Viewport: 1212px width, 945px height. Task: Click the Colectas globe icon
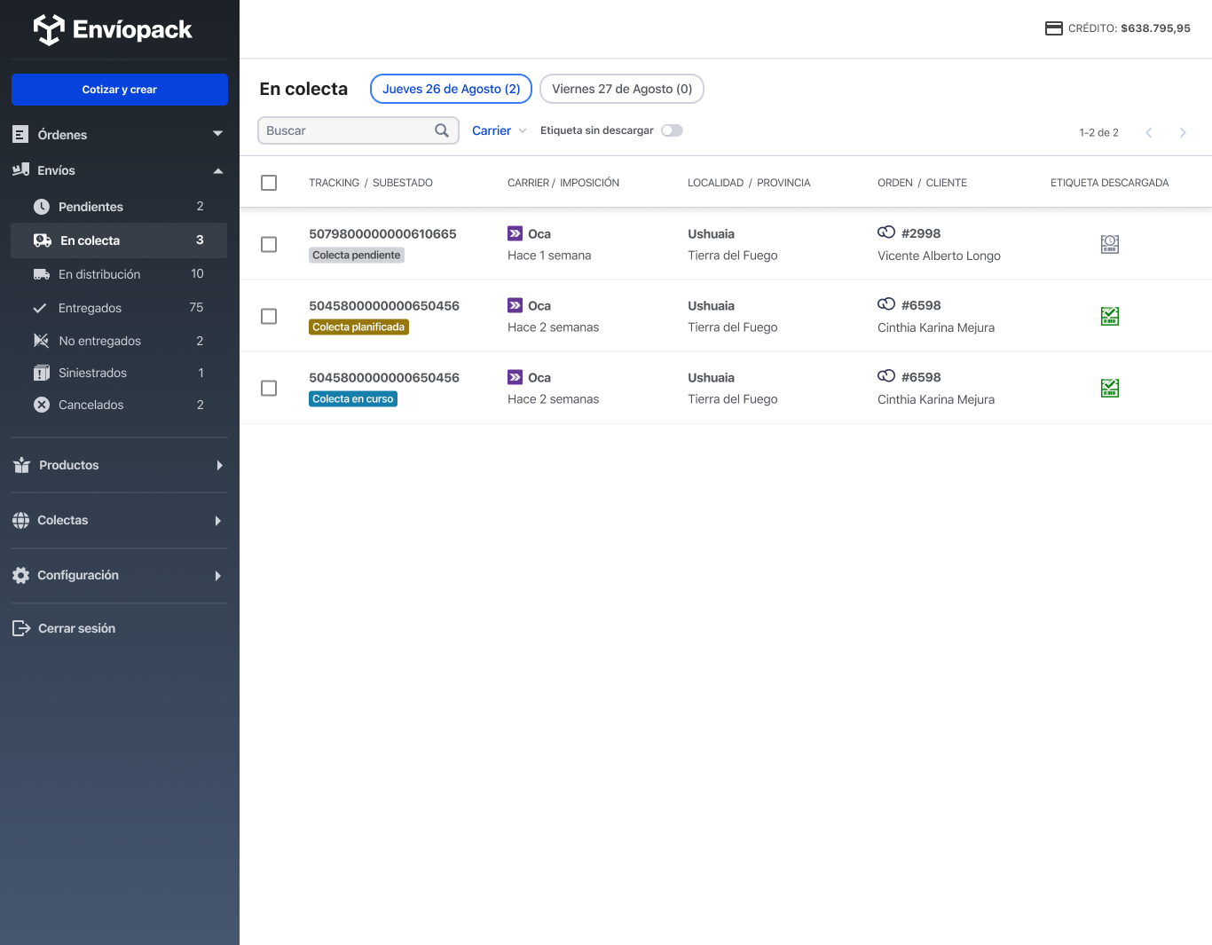[21, 520]
